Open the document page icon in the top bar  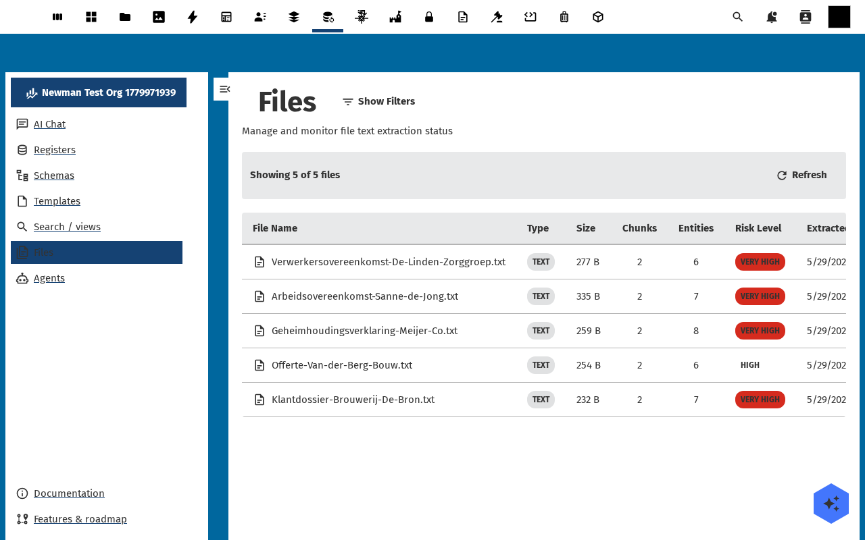[463, 17]
